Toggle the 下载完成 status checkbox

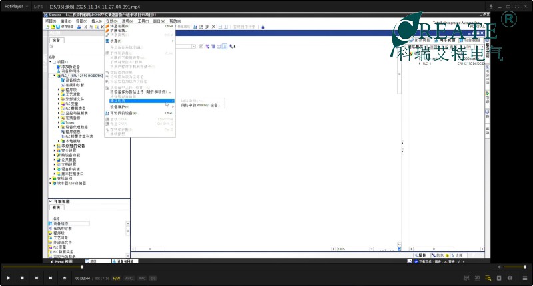coord(416,261)
